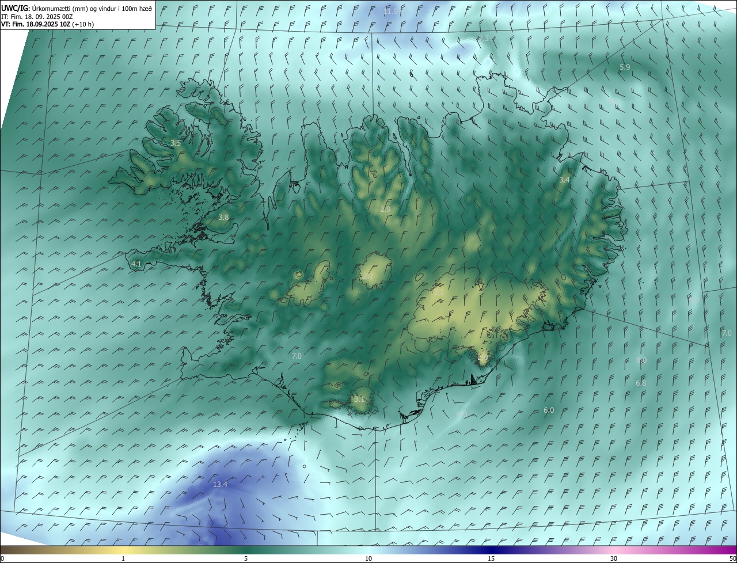Image resolution: width=737 pixels, height=563 pixels.
Task: Click the 6.0 value southeast of Iceland
Action: [549, 410]
